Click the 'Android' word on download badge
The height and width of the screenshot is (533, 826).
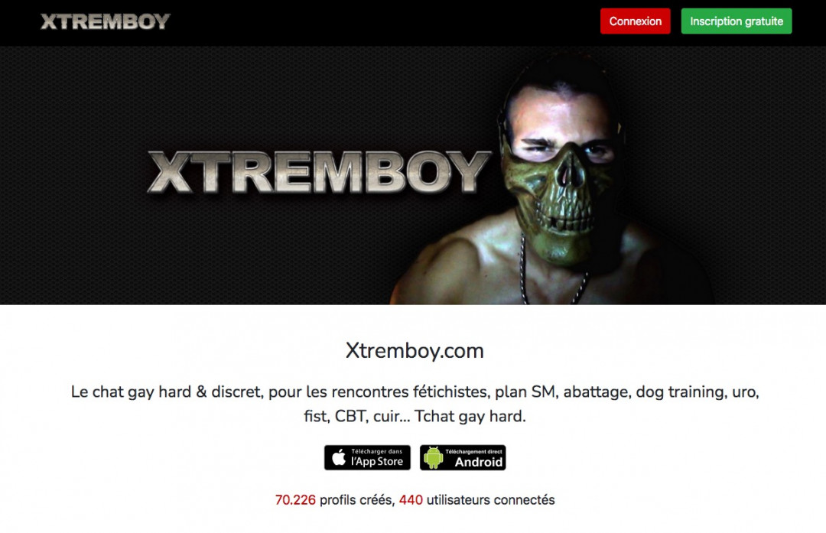[478, 463]
